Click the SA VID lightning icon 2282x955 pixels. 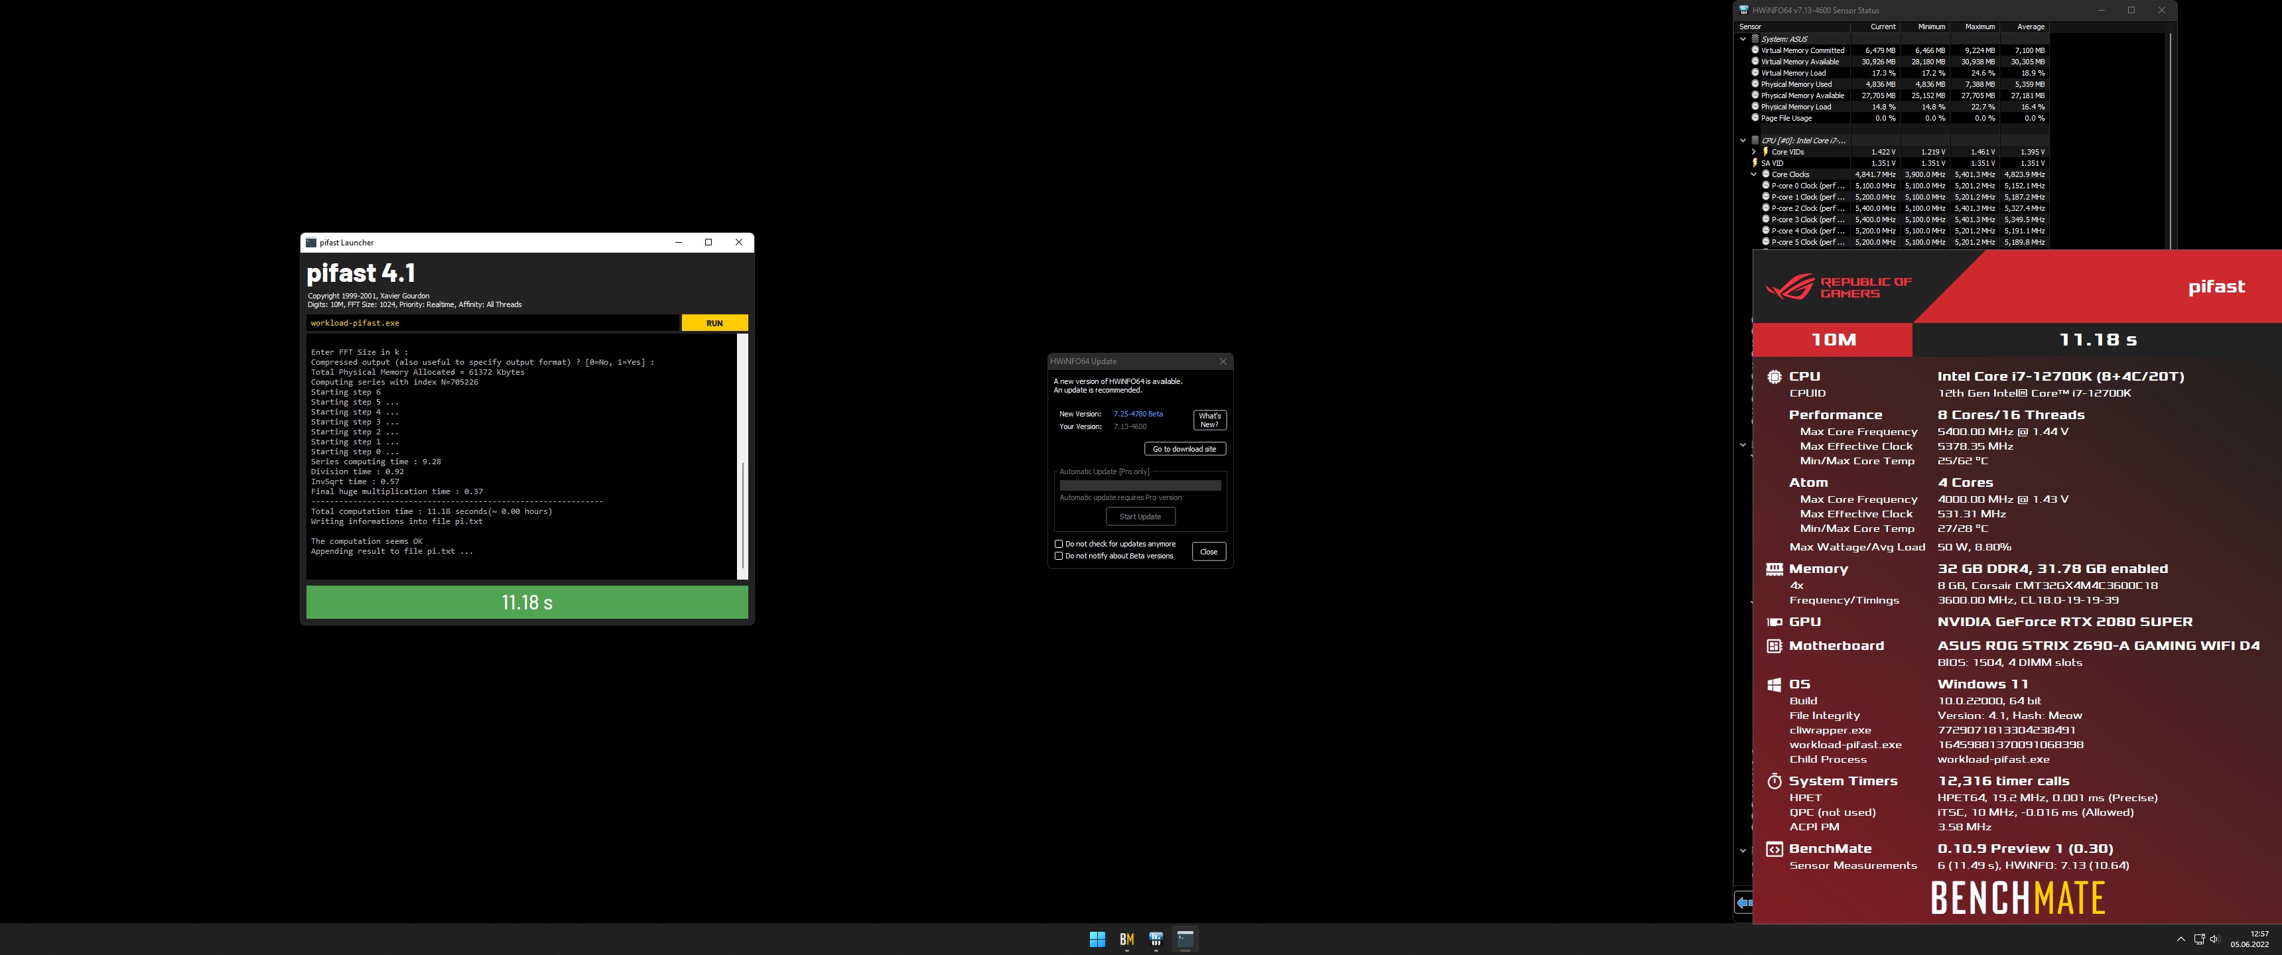[x=1755, y=163]
